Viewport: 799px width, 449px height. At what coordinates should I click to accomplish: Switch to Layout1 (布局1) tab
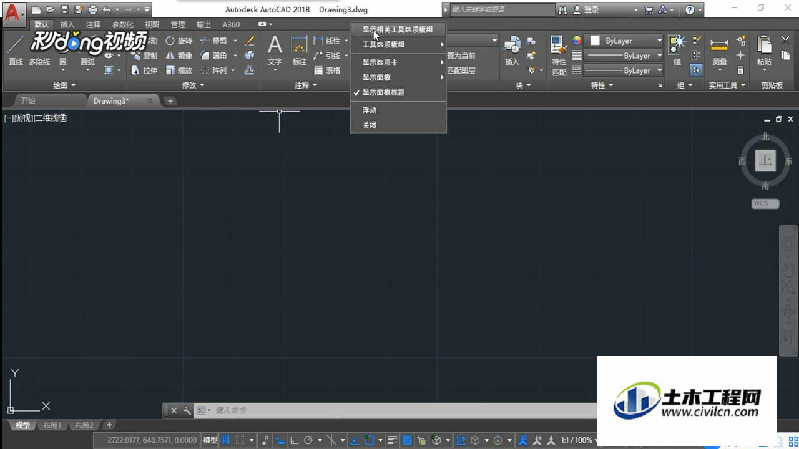pos(52,425)
